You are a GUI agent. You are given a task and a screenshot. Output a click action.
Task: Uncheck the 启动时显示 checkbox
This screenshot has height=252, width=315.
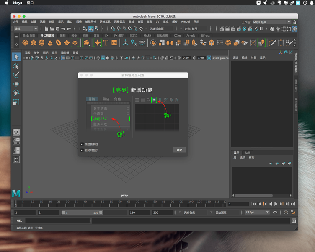82,150
